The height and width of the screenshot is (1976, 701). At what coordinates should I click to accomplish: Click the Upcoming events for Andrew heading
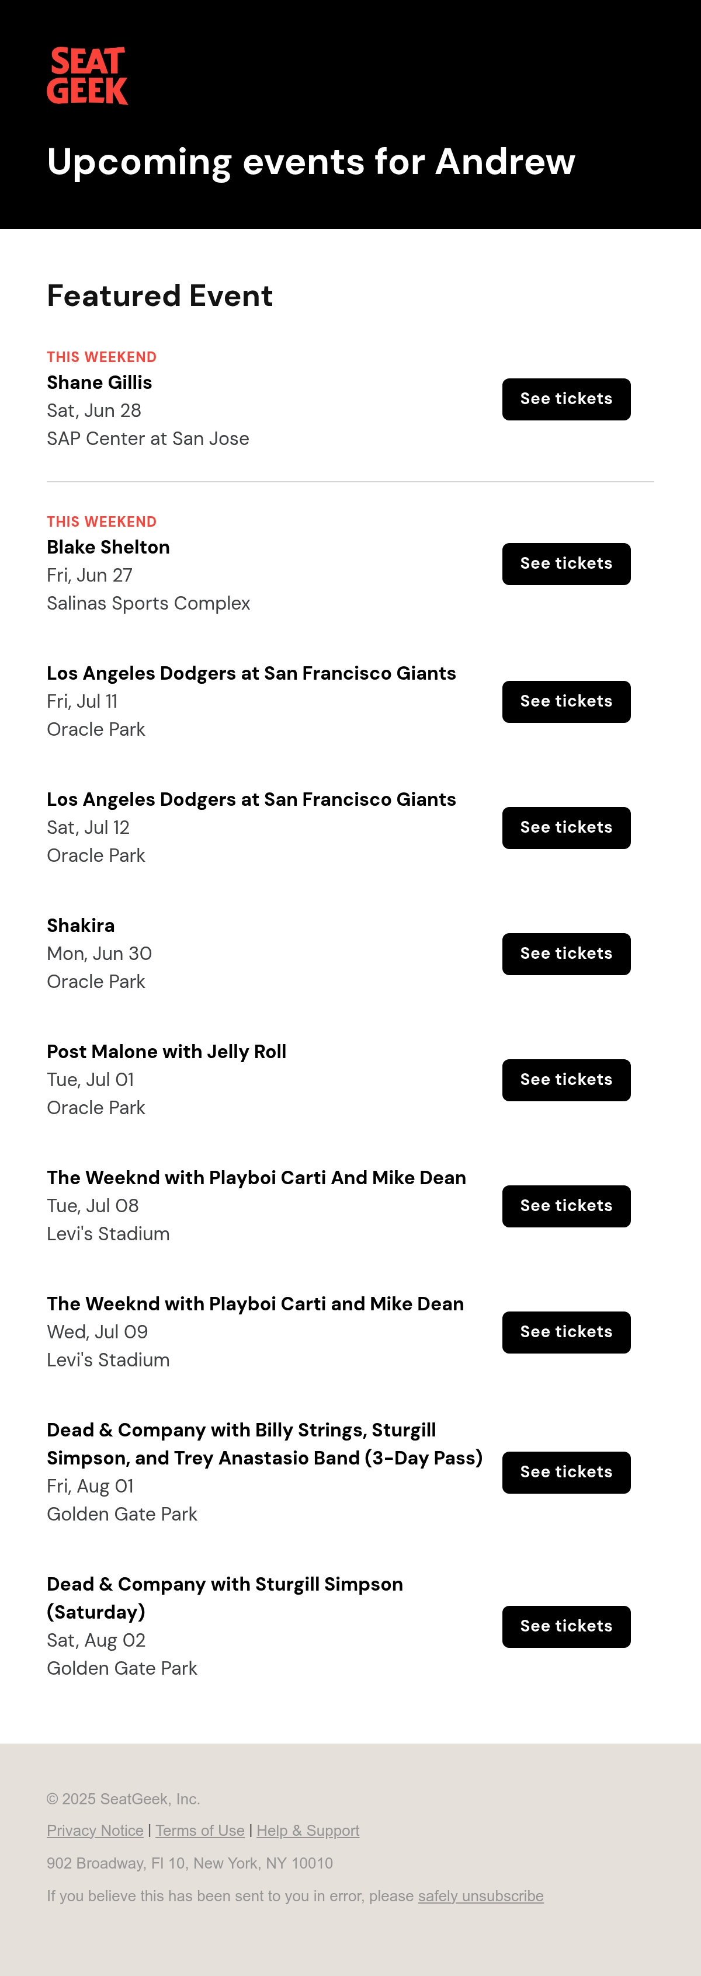pos(311,162)
